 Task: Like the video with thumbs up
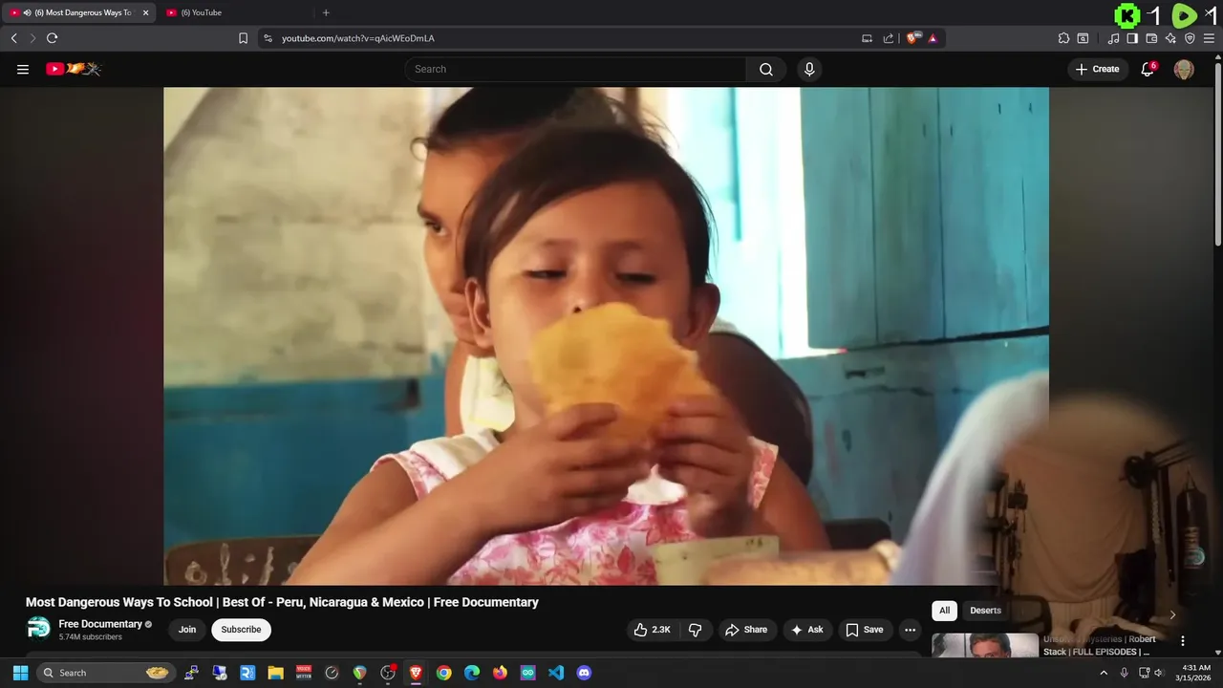tap(652, 630)
